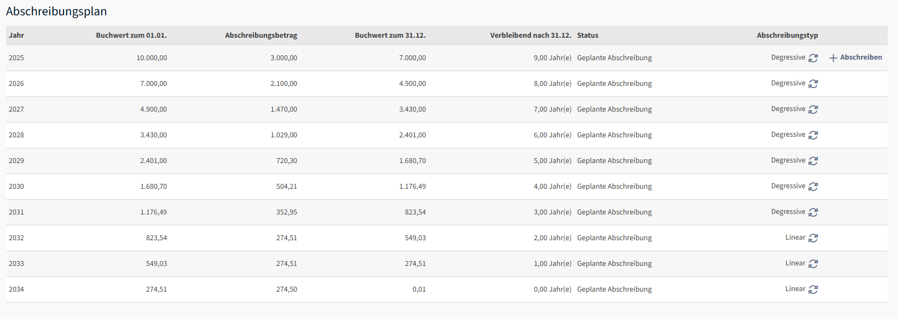Click the Buchwert zum 01.01. header
Screen dimensions: 897x319
coord(131,36)
